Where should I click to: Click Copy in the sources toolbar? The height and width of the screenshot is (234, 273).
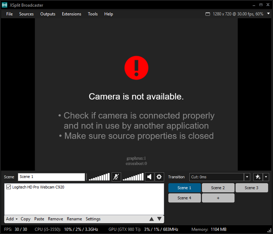coord(26,219)
